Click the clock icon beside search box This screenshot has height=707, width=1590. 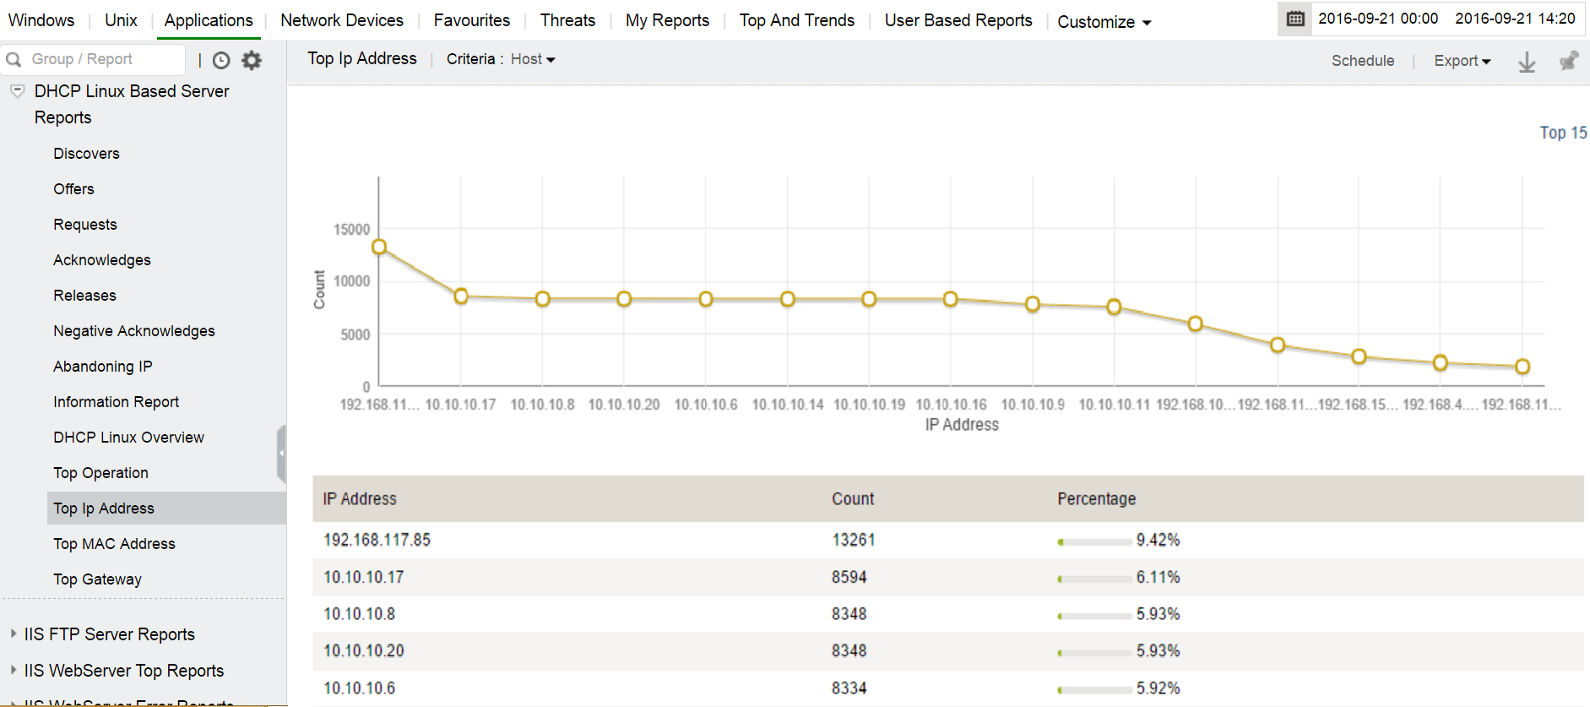point(221,60)
